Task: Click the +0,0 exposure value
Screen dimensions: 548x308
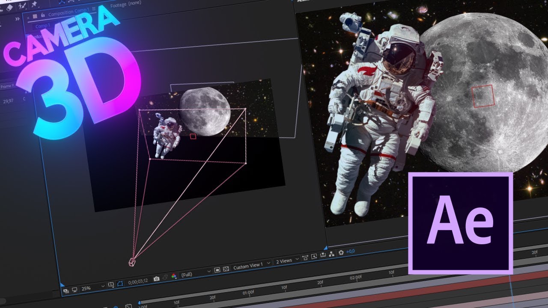Action: tap(351, 251)
